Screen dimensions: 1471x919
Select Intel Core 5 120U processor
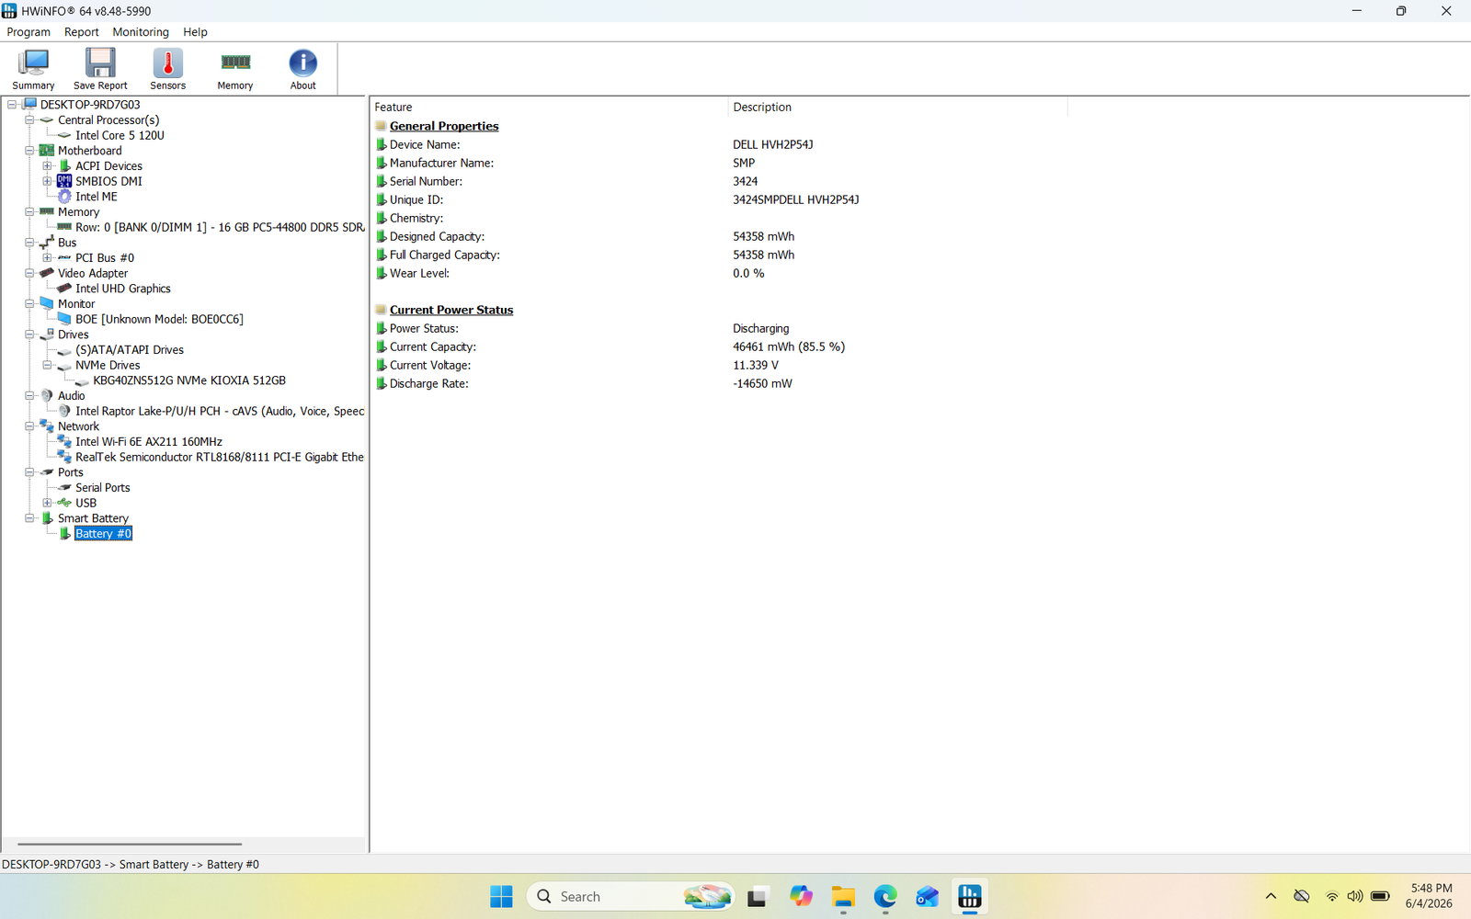(x=120, y=135)
